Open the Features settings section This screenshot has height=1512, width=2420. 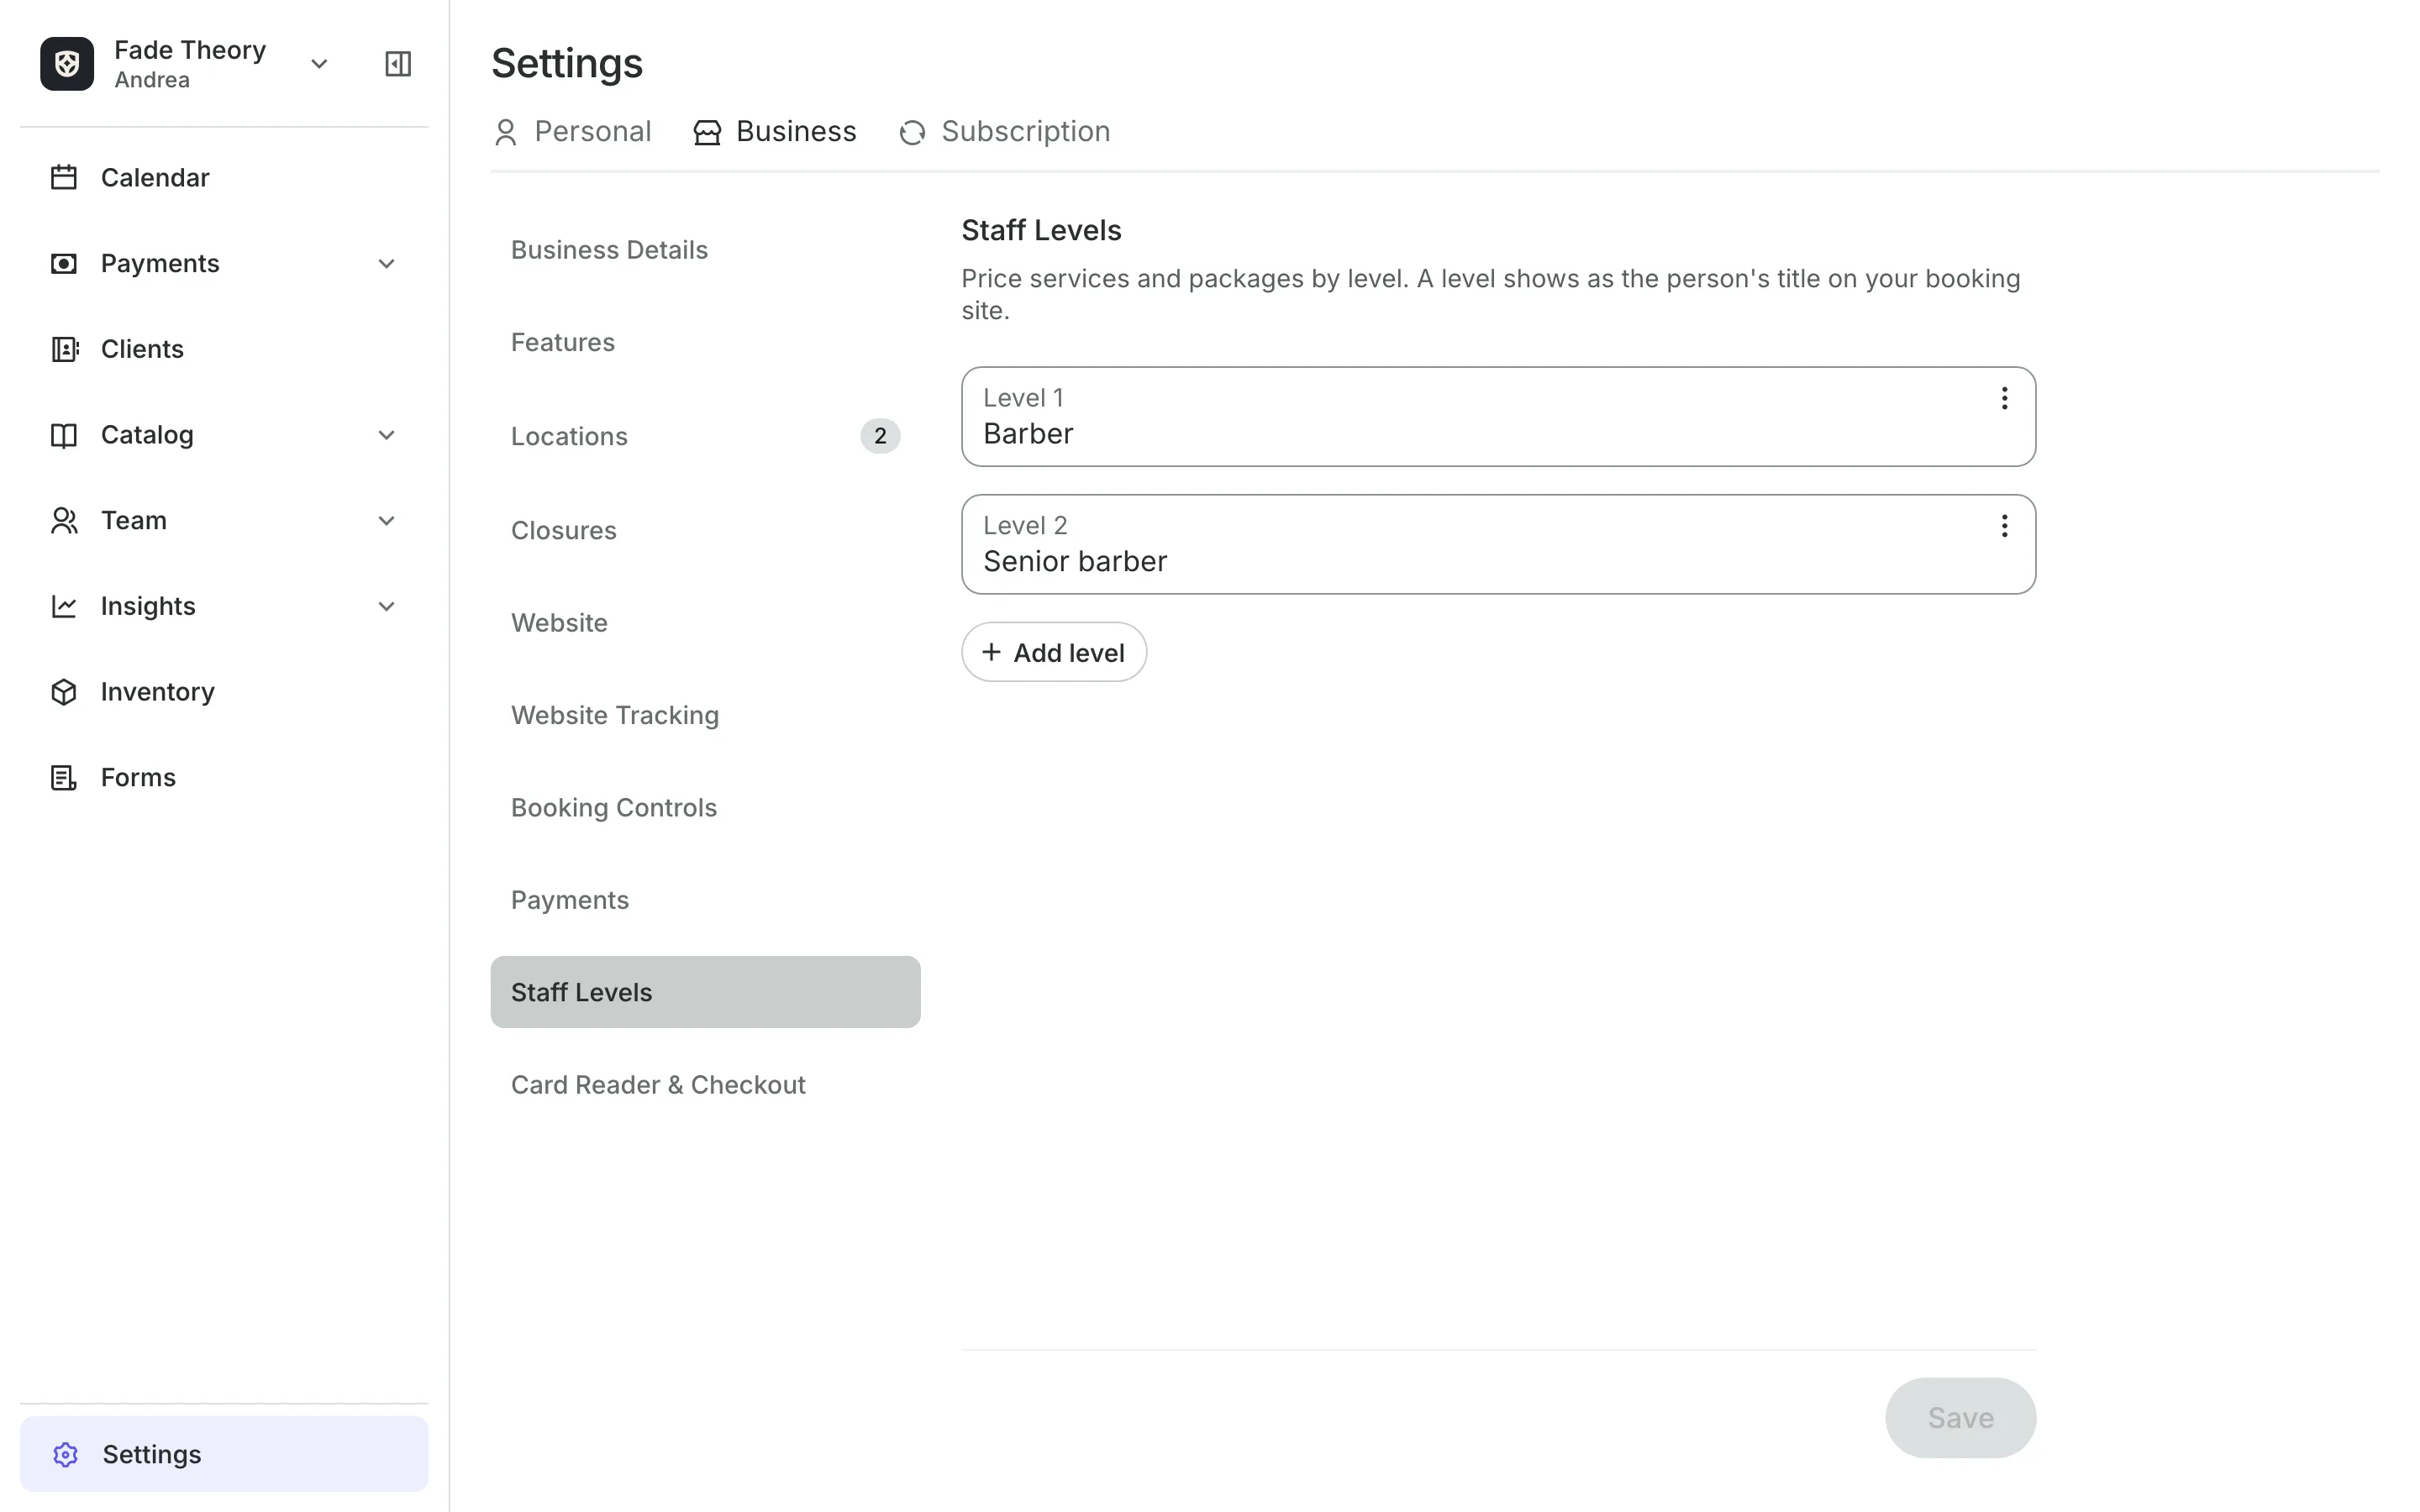click(705, 342)
